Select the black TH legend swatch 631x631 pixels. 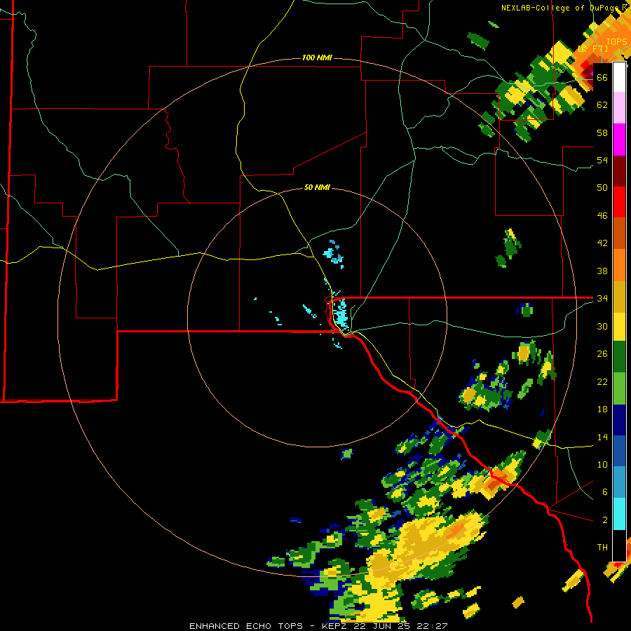619,545
